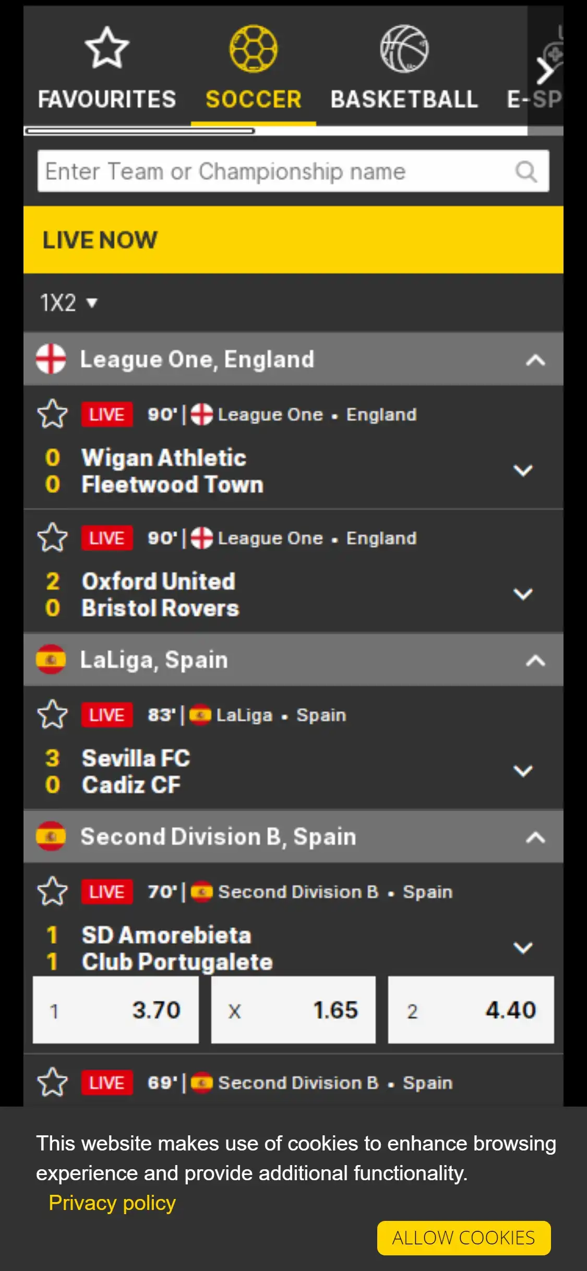This screenshot has width=587, height=1271.
Task: Open the 1X2 market dropdown
Action: tap(69, 303)
